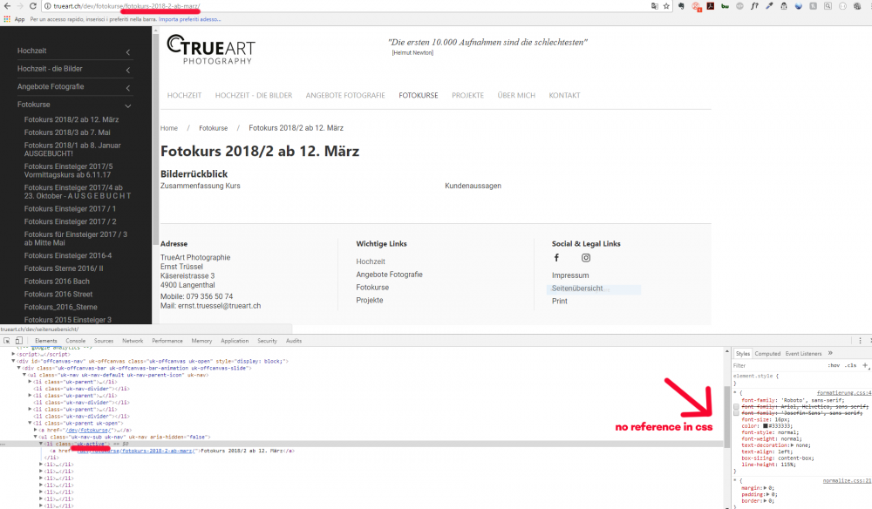Toggle the device toolbar icon in DevTools
Screen dimensions: 872x509
coord(18,341)
